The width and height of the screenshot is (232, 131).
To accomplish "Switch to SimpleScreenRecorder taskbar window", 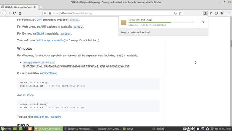I will click(78, 128).
